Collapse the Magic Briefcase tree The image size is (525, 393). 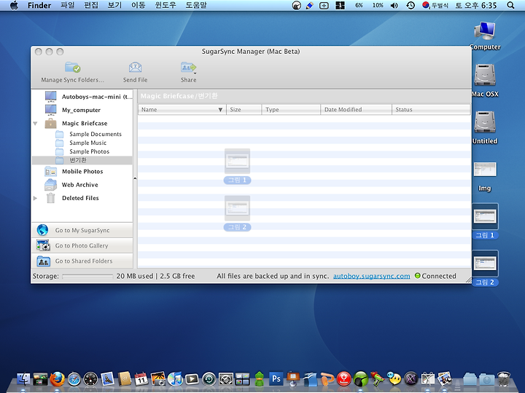35,123
